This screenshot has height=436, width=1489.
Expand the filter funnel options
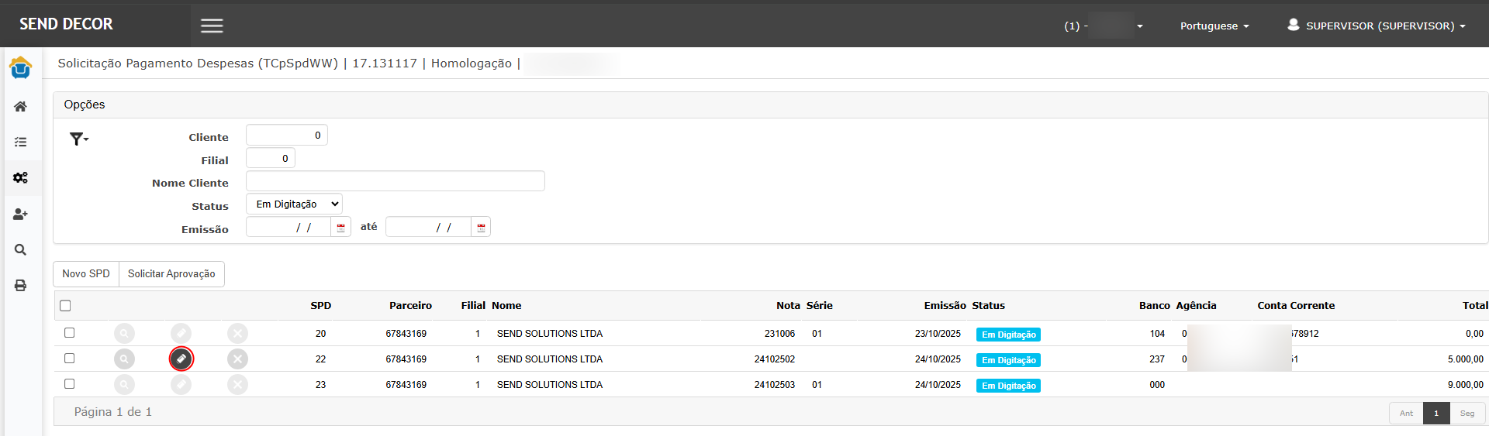pos(78,139)
